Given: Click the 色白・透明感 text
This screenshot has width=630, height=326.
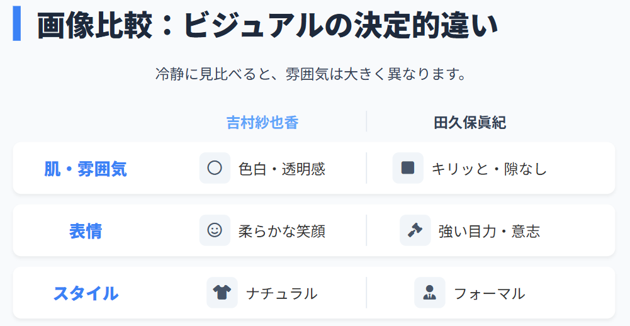Looking at the screenshot, I should click(282, 169).
